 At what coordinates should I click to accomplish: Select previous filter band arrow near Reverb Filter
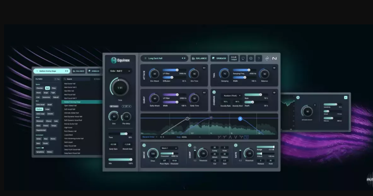tap(161, 137)
